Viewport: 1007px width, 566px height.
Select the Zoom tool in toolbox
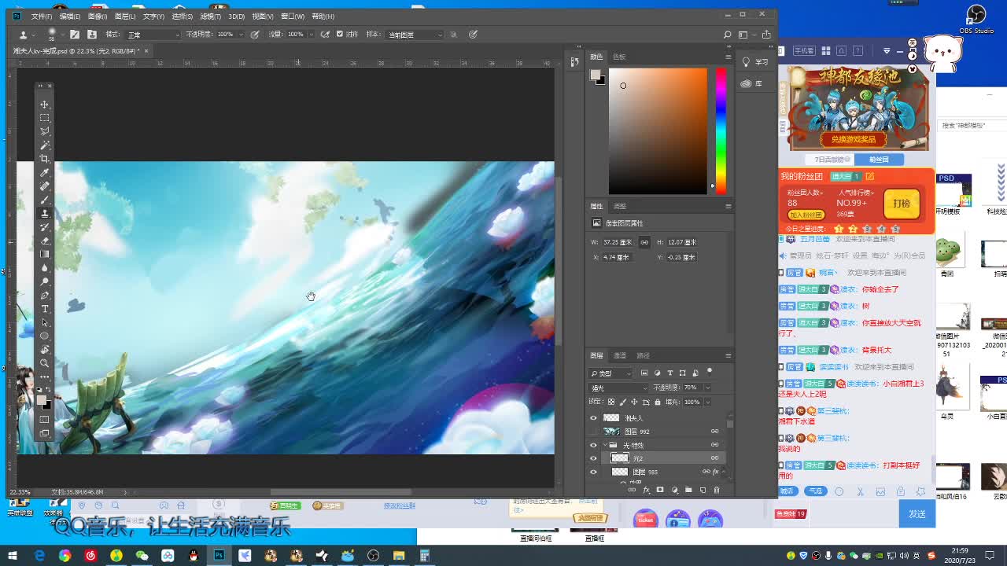click(x=45, y=363)
